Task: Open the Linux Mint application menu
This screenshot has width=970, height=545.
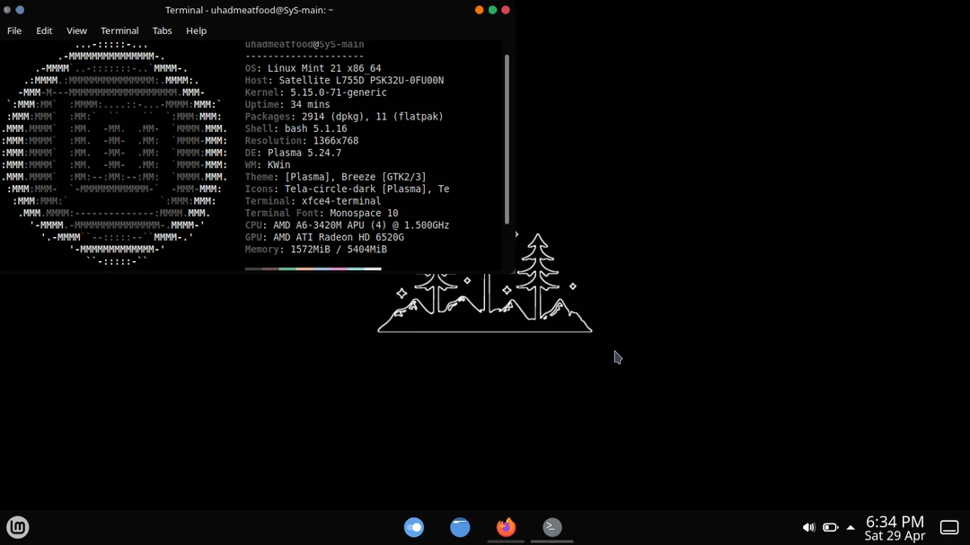Action: click(18, 527)
